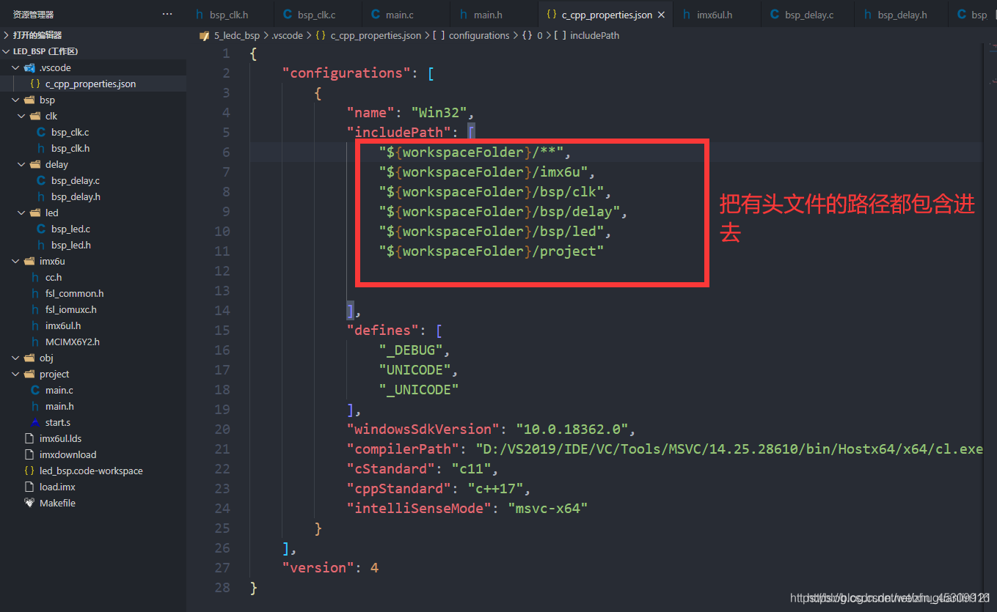
Task: Click the .vscode folder icon
Action: point(29,67)
